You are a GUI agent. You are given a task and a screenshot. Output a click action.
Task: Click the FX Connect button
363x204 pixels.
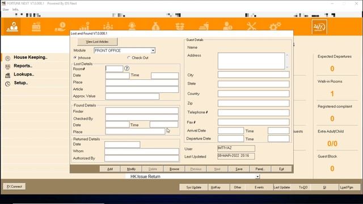tap(14, 186)
